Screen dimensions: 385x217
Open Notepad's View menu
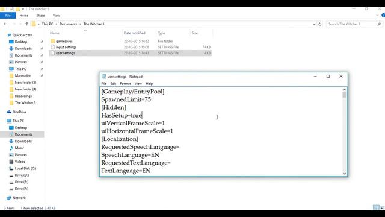pos(138,84)
